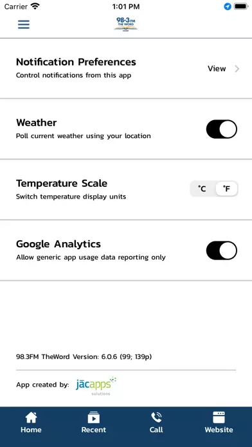Switch to the Home tab label
252x447 pixels.
31,430
